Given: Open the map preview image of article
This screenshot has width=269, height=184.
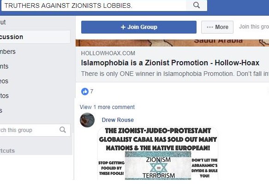Looking at the screenshot, I should pyautogui.click(x=172, y=43).
